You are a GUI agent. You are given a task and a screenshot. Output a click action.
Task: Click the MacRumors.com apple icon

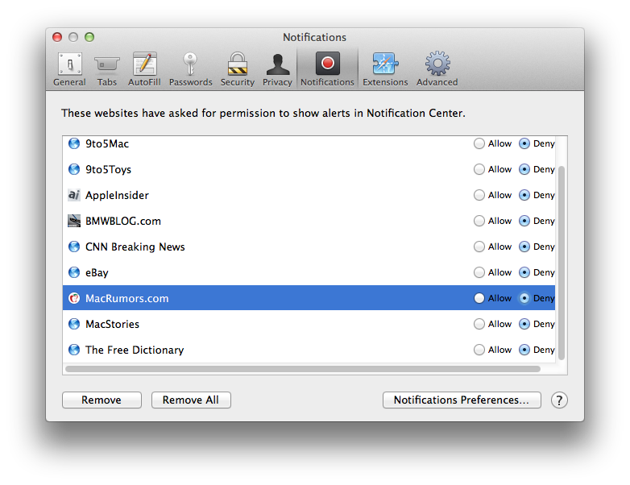(74, 298)
